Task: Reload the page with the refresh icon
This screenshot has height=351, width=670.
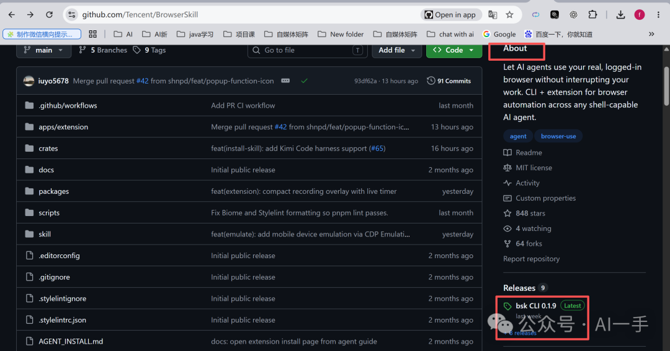Action: pos(49,14)
